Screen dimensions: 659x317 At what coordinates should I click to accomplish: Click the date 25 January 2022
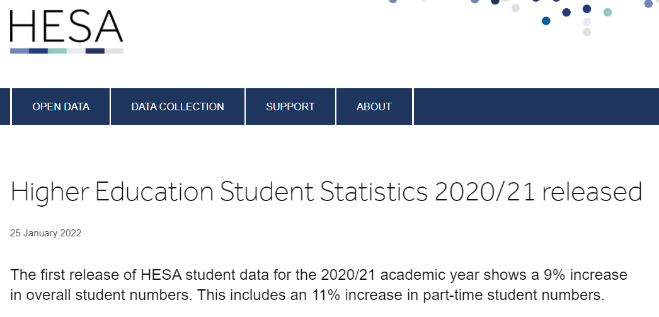click(46, 233)
